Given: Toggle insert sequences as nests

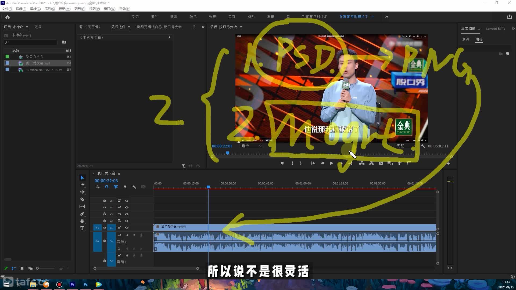Looking at the screenshot, I should [98, 187].
